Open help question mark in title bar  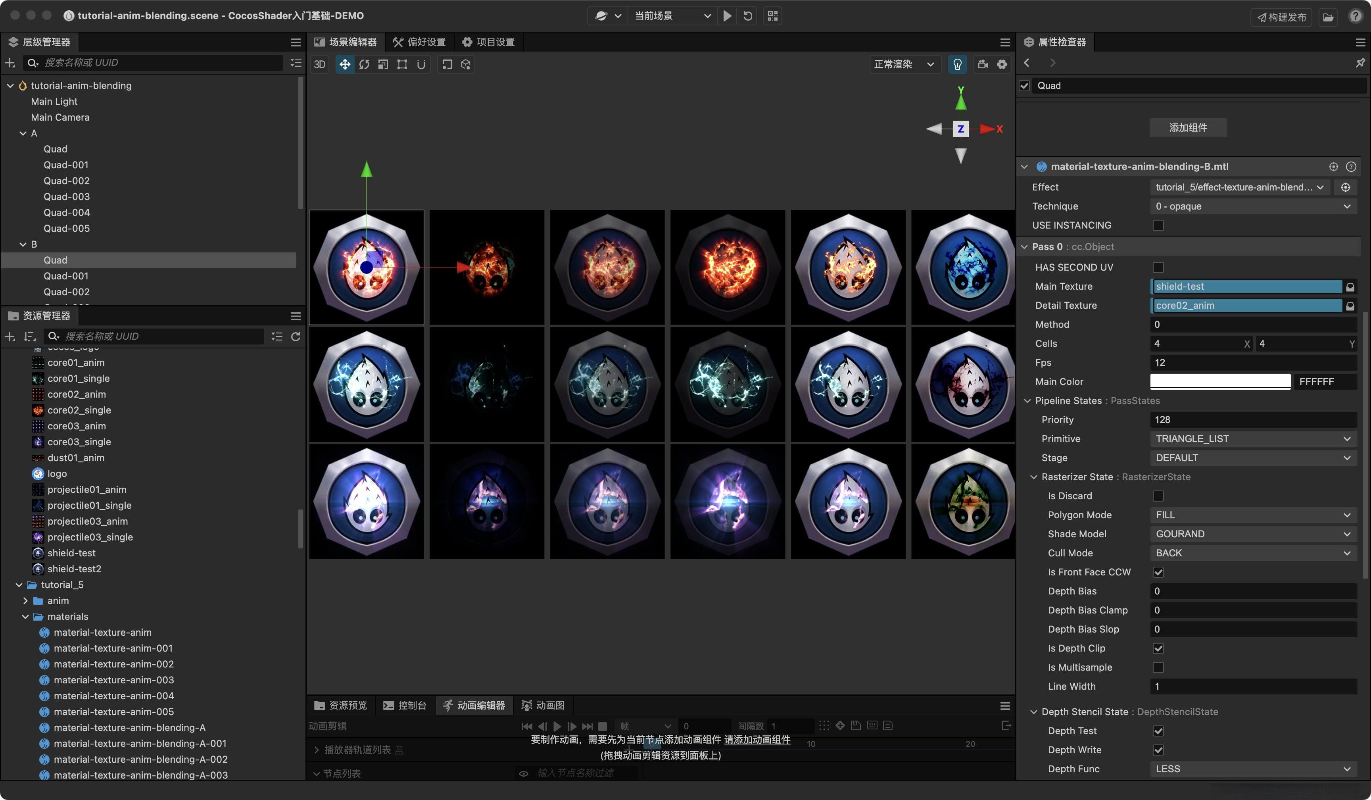click(x=1355, y=16)
